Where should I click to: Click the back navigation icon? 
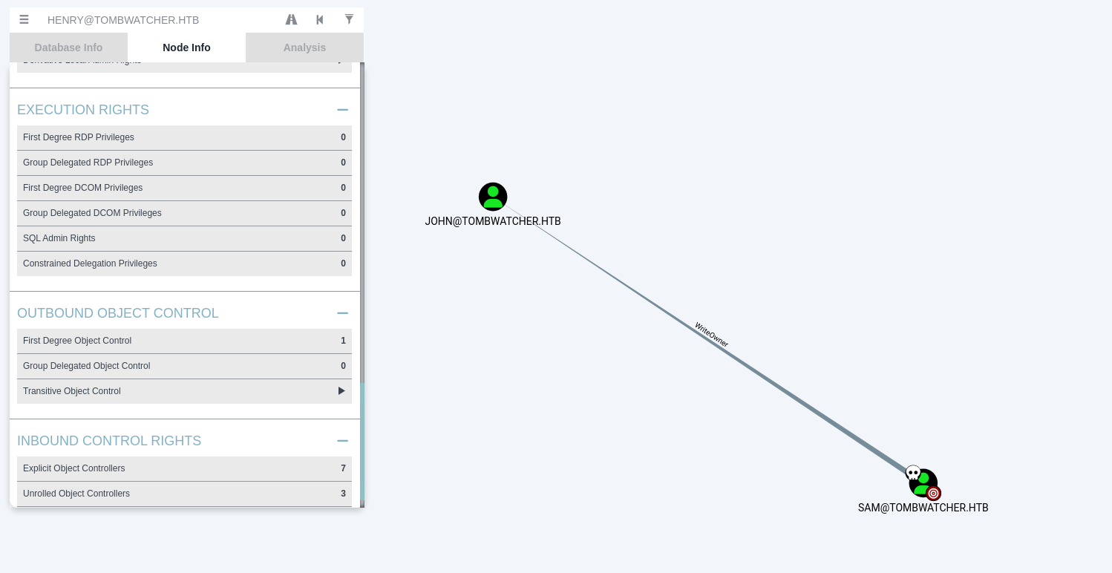click(x=320, y=20)
